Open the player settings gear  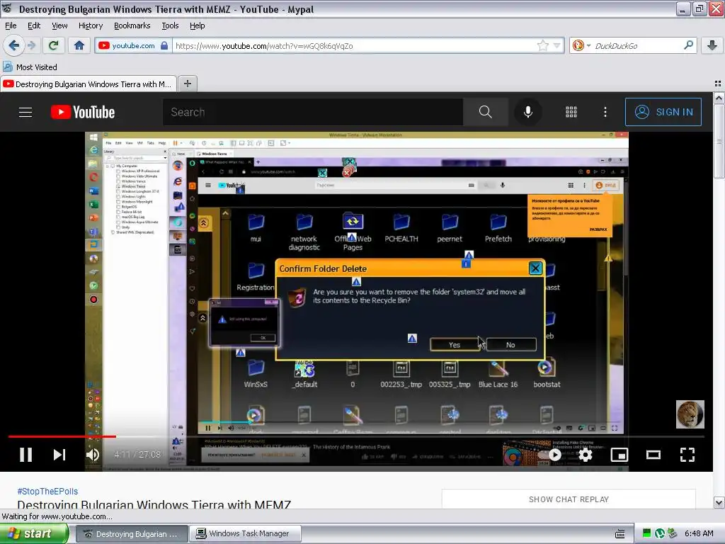pos(586,455)
